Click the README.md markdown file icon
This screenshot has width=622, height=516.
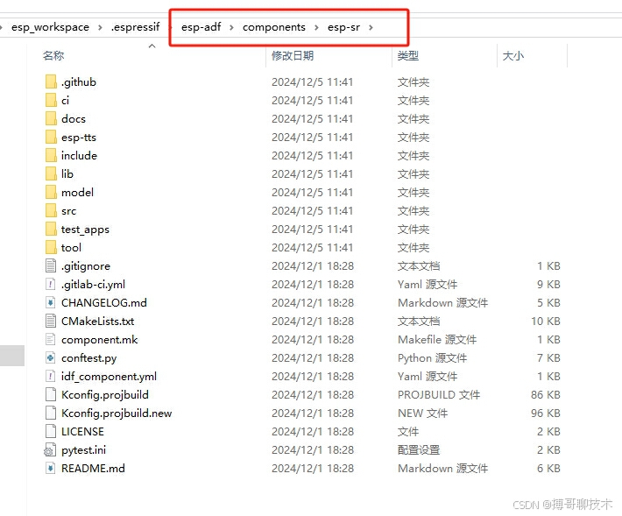point(51,468)
